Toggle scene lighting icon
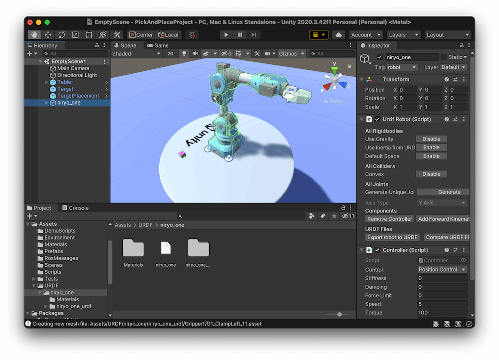This screenshot has width=499, height=360. (184, 54)
